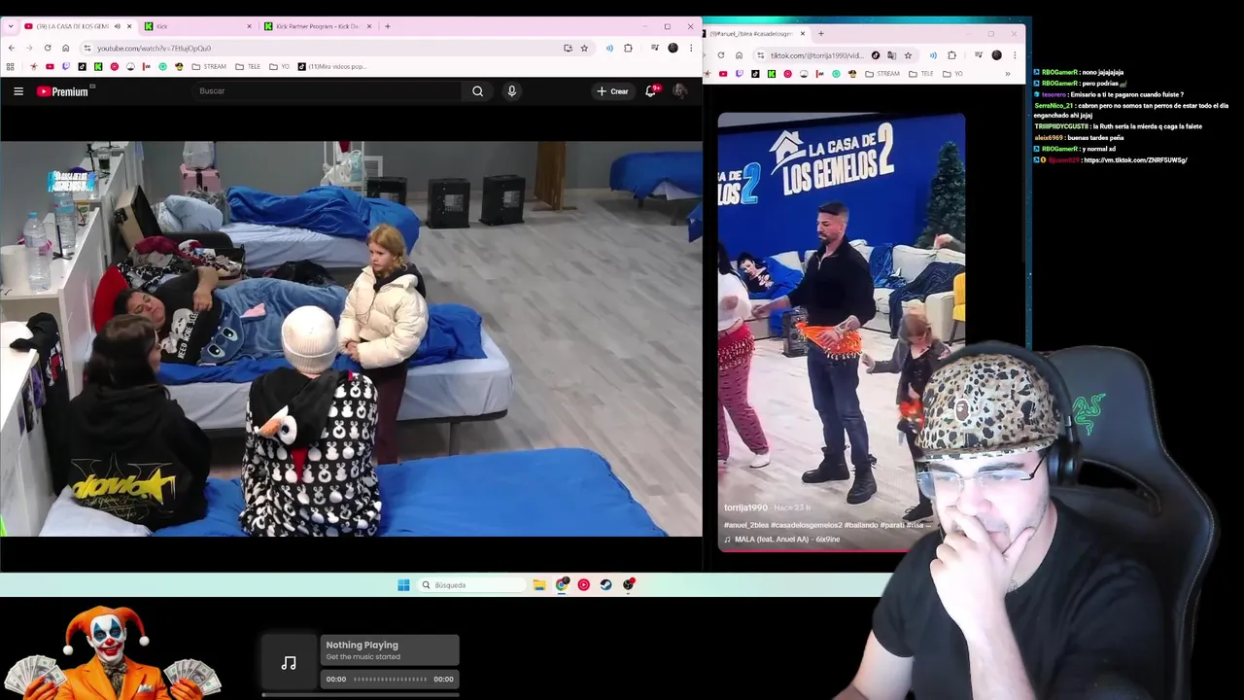This screenshot has width=1244, height=700.
Task: Click the music note album art thumbnail
Action: pyautogui.click(x=289, y=663)
